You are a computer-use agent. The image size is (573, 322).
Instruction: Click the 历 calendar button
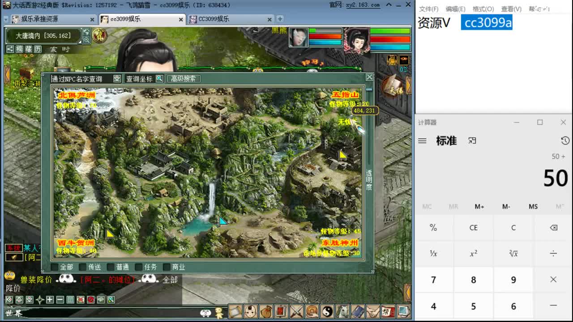pyautogui.click(x=38, y=49)
